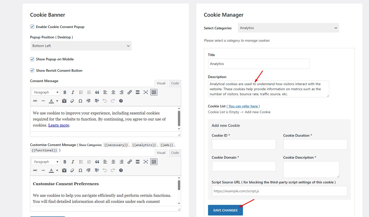Viewport: 369px width, 217px height.
Task: Click blockquote icon in Consent Message editor
Action: coord(97,92)
